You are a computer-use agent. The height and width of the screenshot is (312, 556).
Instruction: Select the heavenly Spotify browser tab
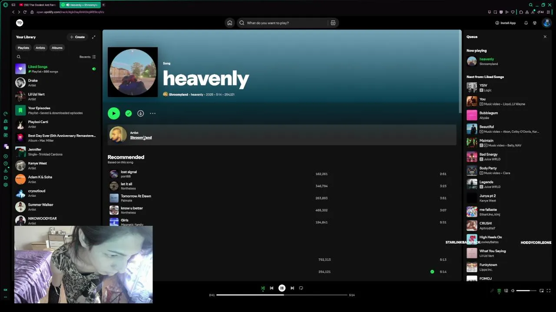[80, 5]
